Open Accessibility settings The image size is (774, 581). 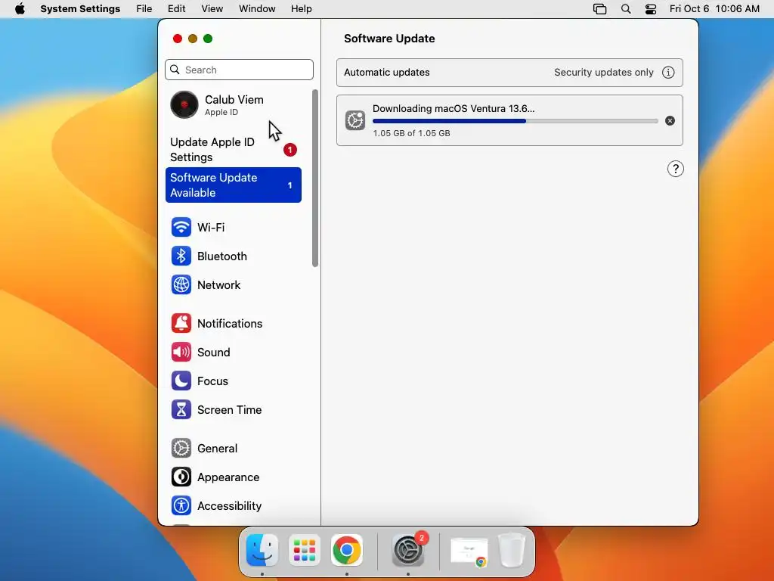(x=233, y=506)
